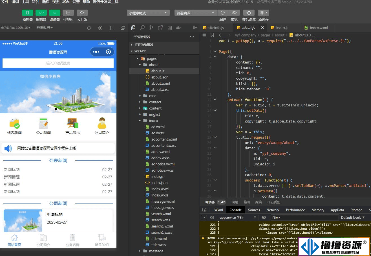Click the detach simulator window icon
The width and height of the screenshot is (371, 256).
(123, 28)
